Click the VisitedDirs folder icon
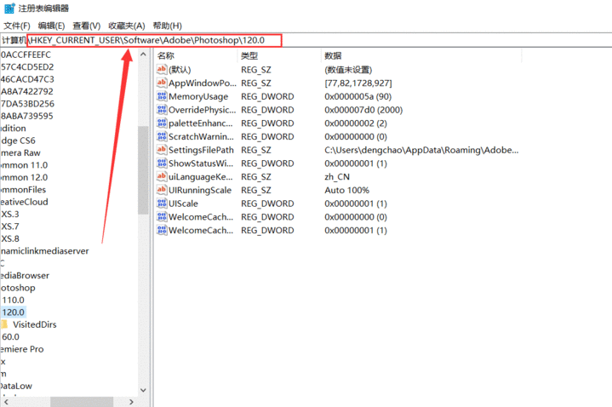 tap(4, 324)
